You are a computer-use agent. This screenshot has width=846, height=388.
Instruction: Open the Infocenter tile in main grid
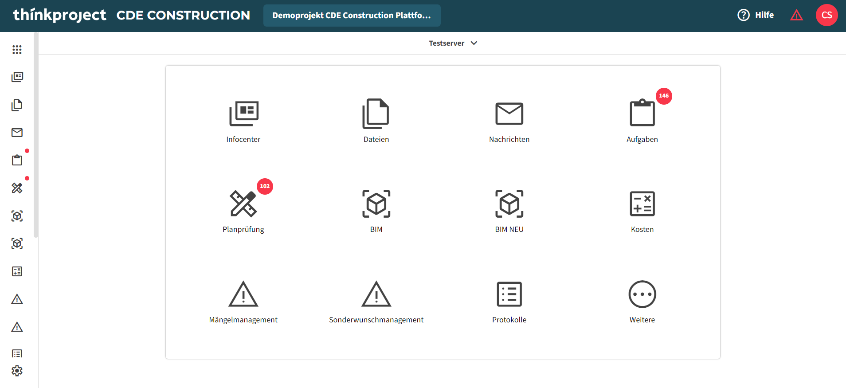click(243, 121)
